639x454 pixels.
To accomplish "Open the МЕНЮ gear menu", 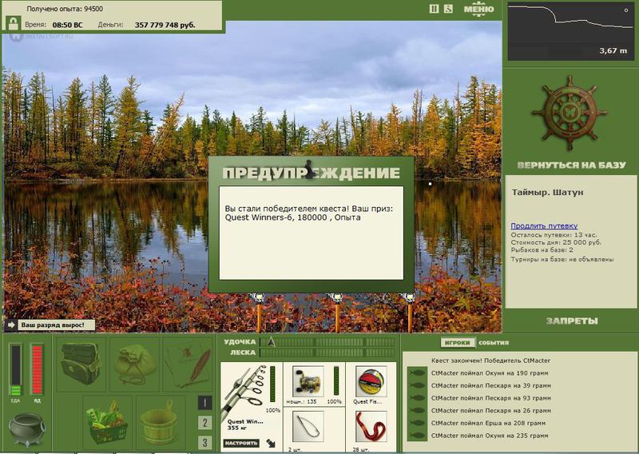I will pos(478,9).
